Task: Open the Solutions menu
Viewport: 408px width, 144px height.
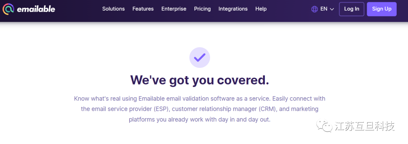Action: [x=113, y=9]
